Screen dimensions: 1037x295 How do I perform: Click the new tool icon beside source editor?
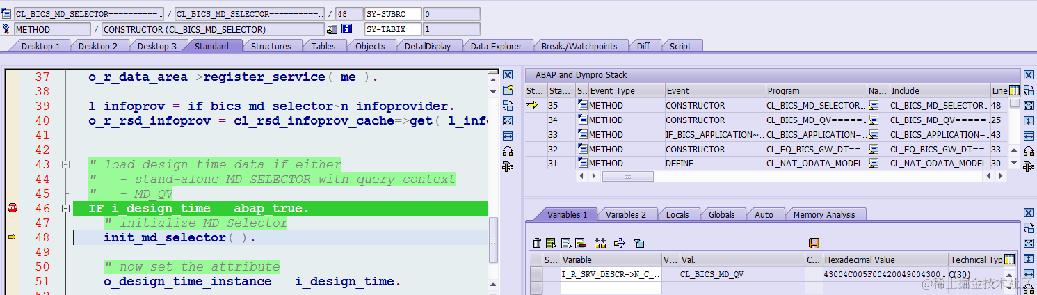click(508, 90)
